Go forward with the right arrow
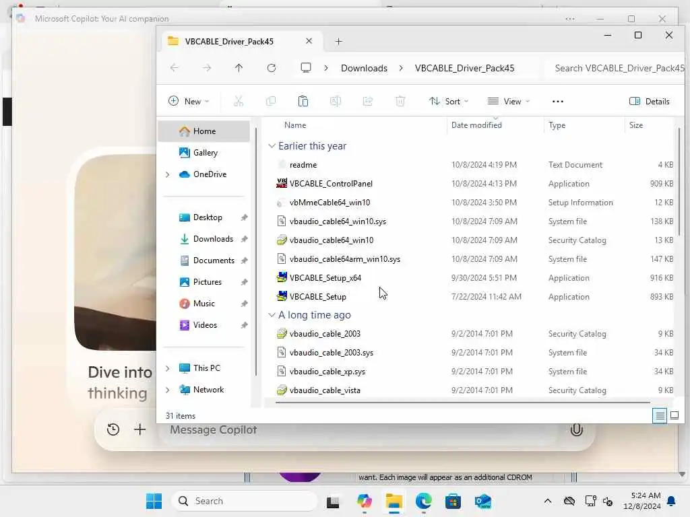 [x=206, y=68]
